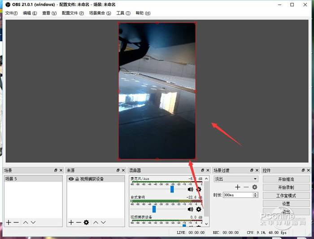Click the REC: 00:00:00 status text

226,233
